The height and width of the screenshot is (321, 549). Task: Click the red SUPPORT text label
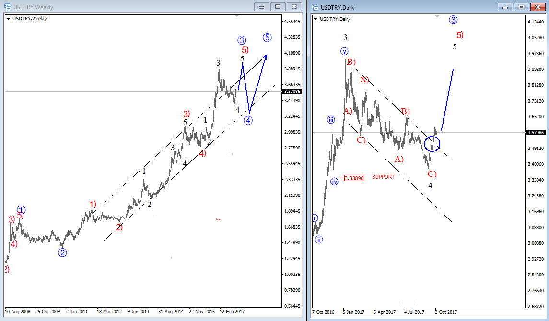click(x=383, y=177)
